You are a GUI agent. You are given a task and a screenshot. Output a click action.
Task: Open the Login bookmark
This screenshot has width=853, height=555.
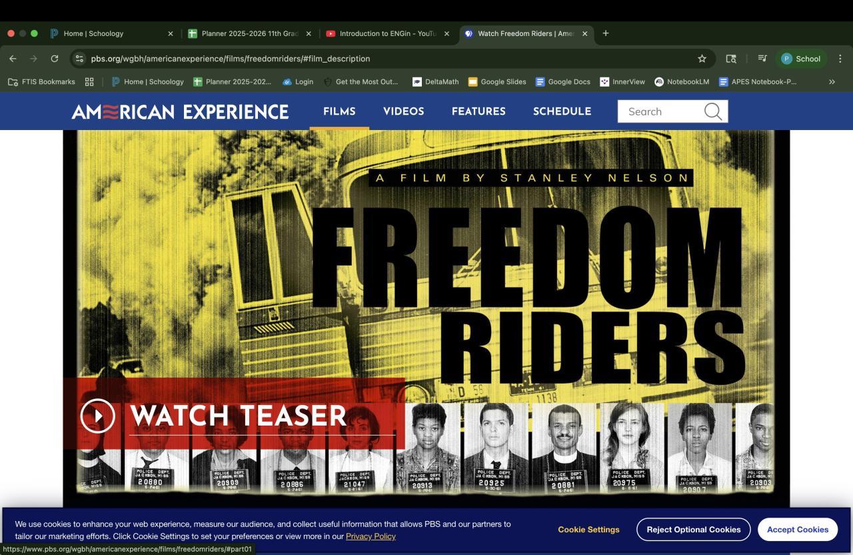298,81
